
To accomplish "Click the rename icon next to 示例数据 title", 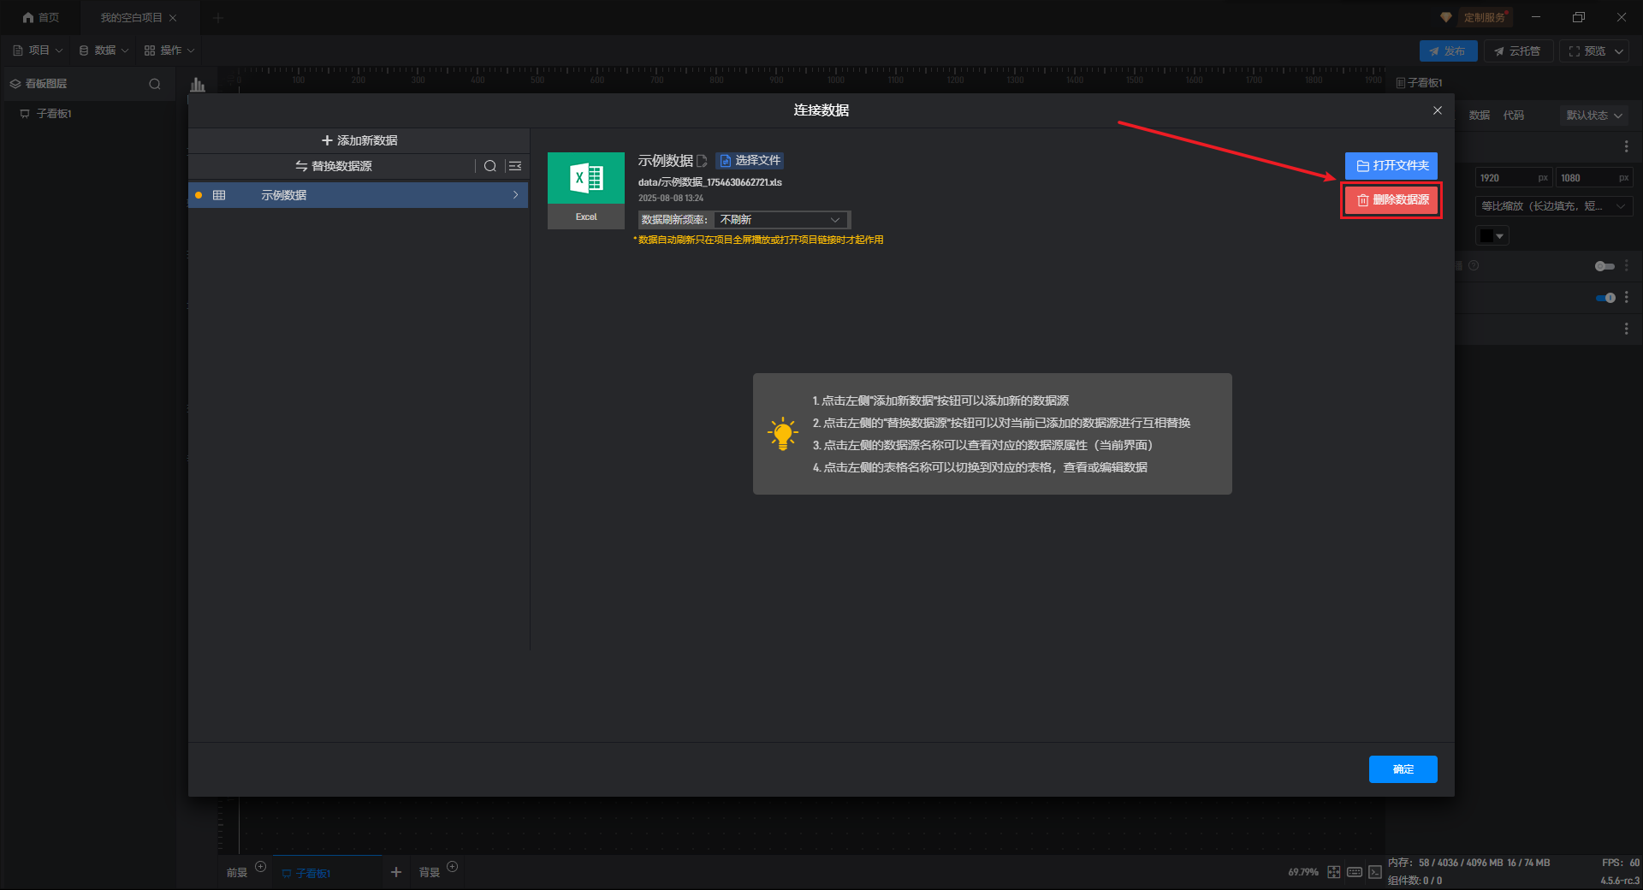I will [703, 161].
